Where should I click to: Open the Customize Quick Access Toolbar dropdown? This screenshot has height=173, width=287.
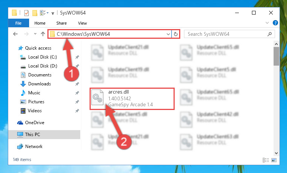click(x=53, y=13)
